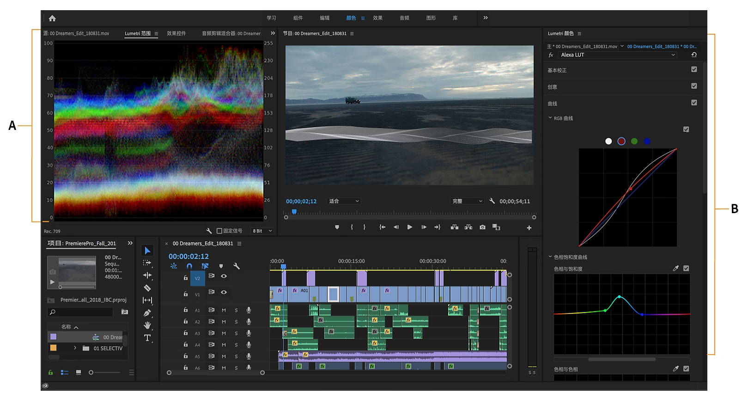
Task: Select the red channel curve swatch
Action: coord(621,141)
